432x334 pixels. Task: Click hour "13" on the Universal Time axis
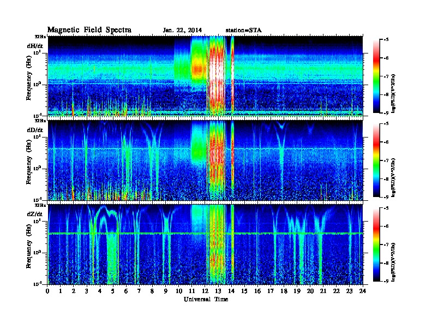(x=218, y=291)
